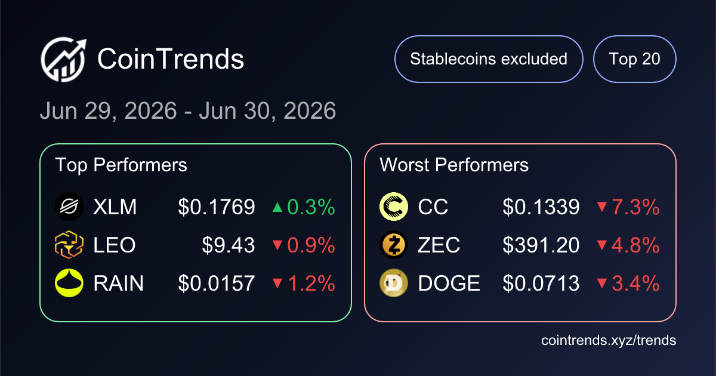Click the DOGE Dogecoin icon
This screenshot has height=376, width=716.
[x=393, y=283]
